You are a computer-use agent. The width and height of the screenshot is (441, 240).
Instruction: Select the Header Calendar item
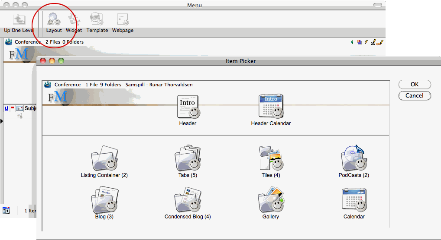point(271,107)
